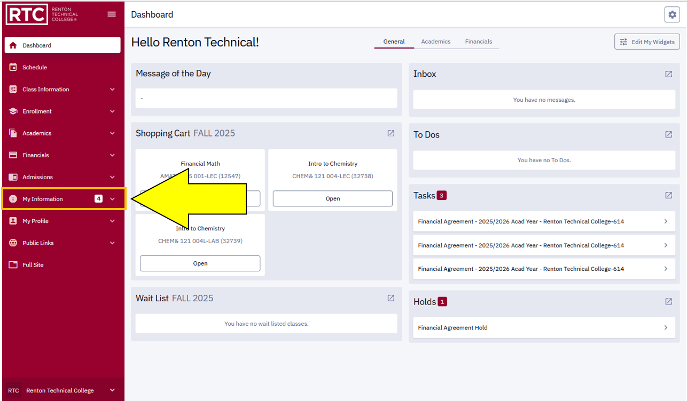Screen dimensions: 687x401
Task: Switch to the Academics tab
Action: pos(435,42)
